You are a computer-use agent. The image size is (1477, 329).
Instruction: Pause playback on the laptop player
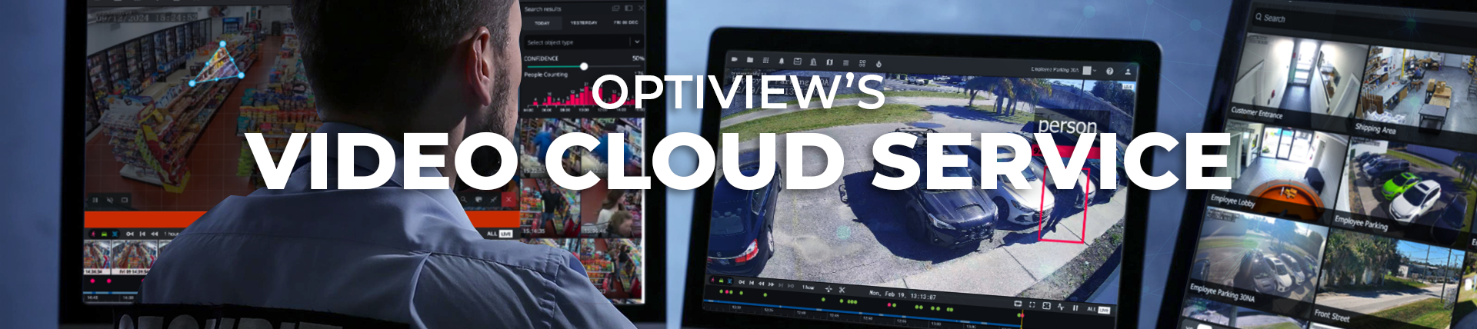tap(1075, 307)
